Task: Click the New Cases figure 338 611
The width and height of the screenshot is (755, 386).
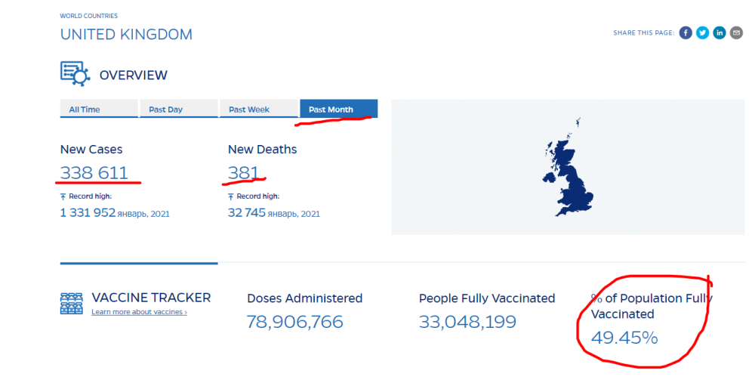Action: point(94,173)
